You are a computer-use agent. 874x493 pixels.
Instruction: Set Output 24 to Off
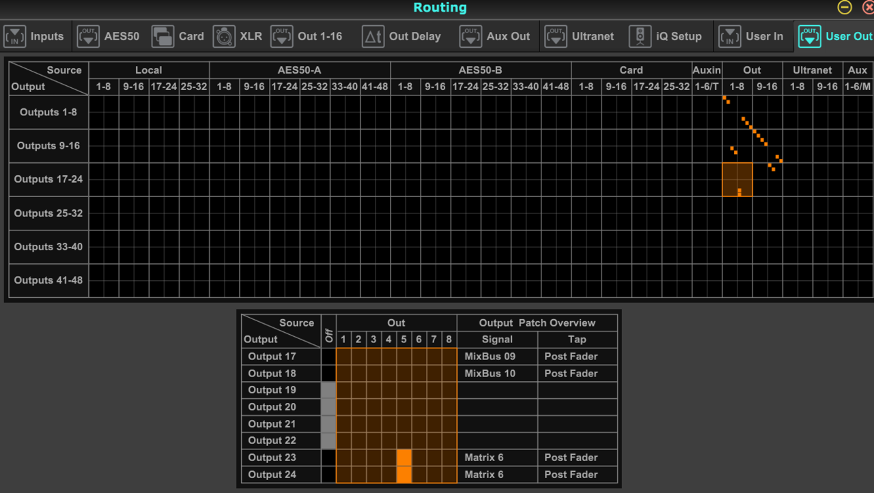[x=328, y=475]
